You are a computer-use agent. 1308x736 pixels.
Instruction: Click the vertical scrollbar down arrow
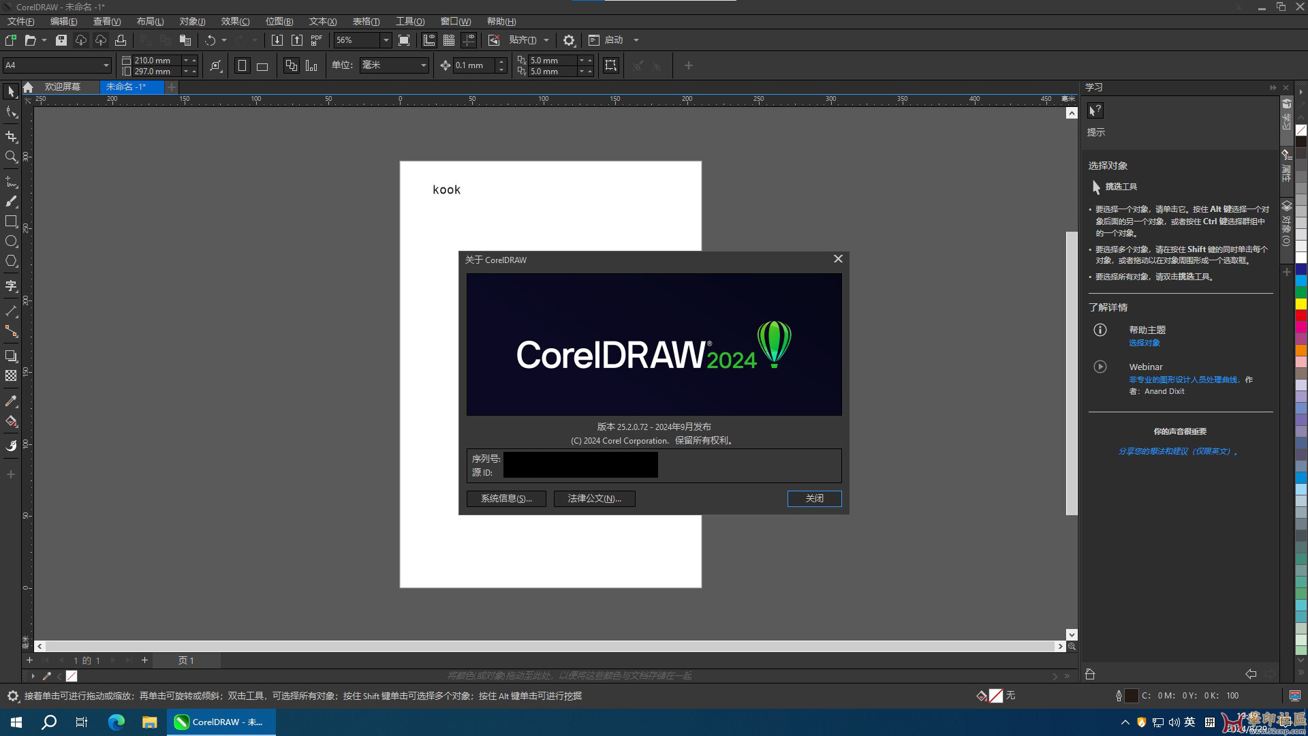1072,634
